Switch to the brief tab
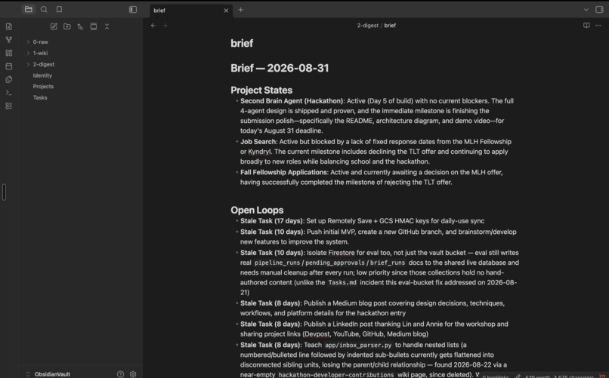The image size is (609, 378). (159, 11)
